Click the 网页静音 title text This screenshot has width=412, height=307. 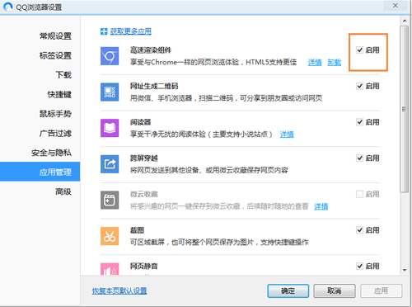click(144, 267)
